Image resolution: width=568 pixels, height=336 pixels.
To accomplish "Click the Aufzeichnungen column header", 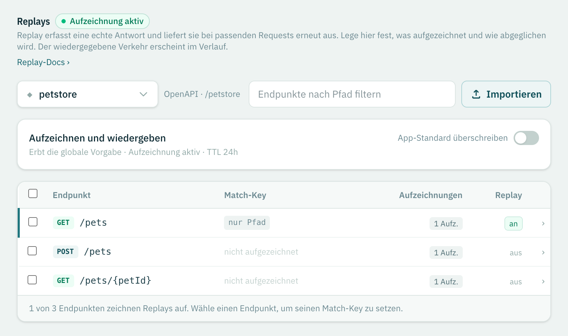I will coord(431,195).
